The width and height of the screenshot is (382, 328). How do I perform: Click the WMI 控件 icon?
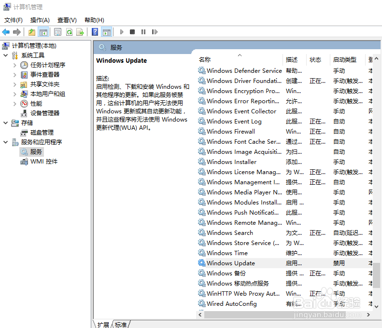pos(24,162)
